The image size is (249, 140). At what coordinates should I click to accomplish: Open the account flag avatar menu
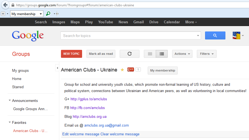[x=236, y=36]
